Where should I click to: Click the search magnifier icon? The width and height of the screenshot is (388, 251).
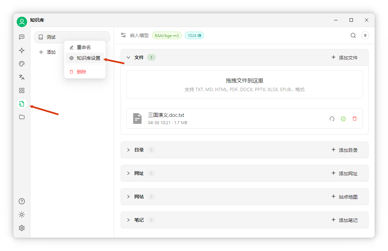[353, 35]
